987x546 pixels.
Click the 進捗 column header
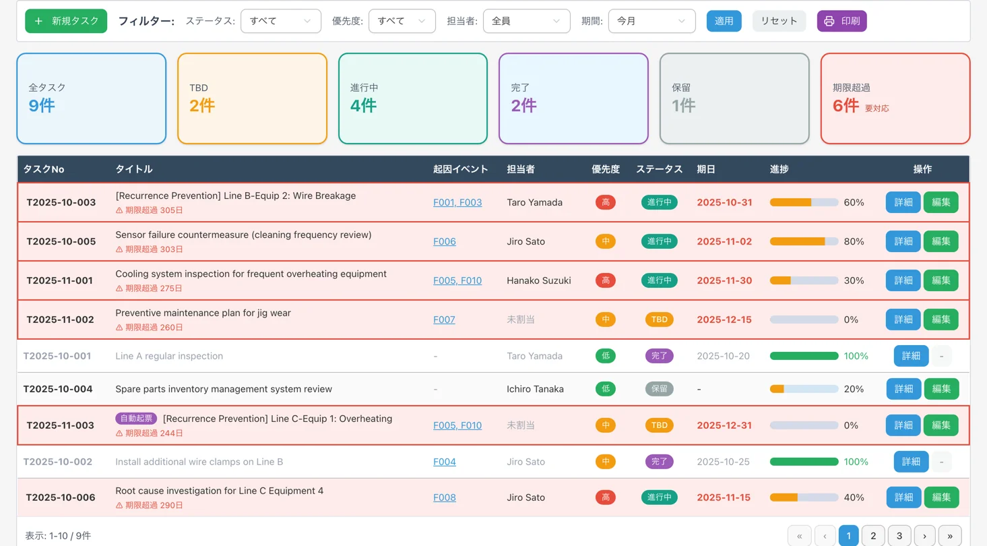click(x=779, y=169)
